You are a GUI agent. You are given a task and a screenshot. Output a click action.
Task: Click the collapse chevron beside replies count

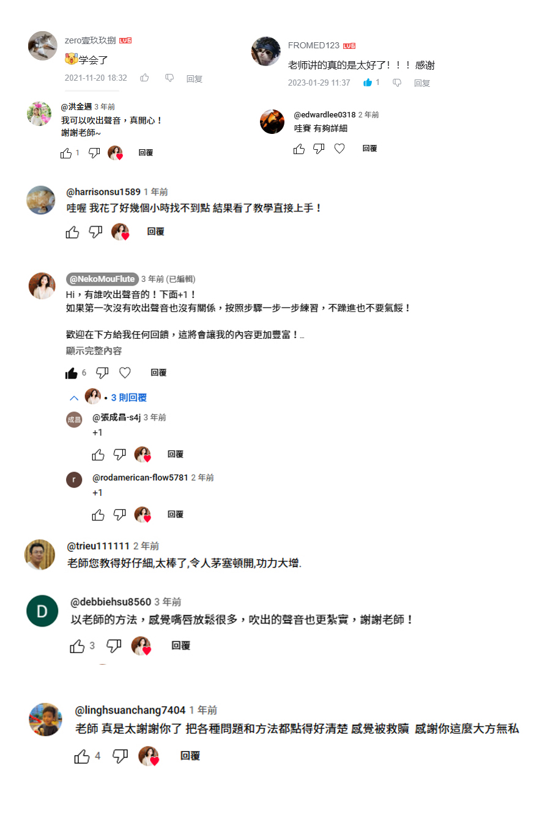click(74, 398)
